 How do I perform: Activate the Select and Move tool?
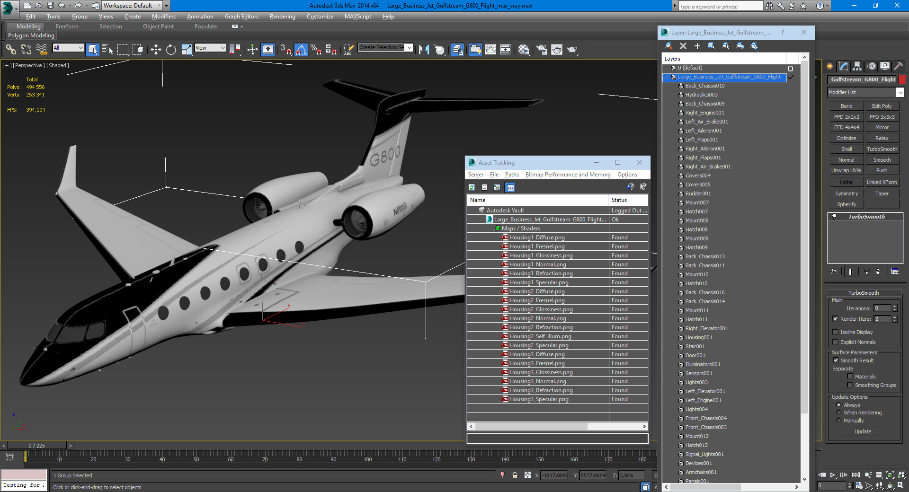tap(156, 49)
